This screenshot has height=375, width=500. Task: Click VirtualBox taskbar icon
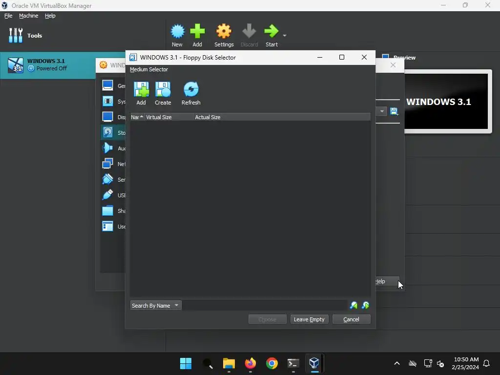pyautogui.click(x=314, y=363)
